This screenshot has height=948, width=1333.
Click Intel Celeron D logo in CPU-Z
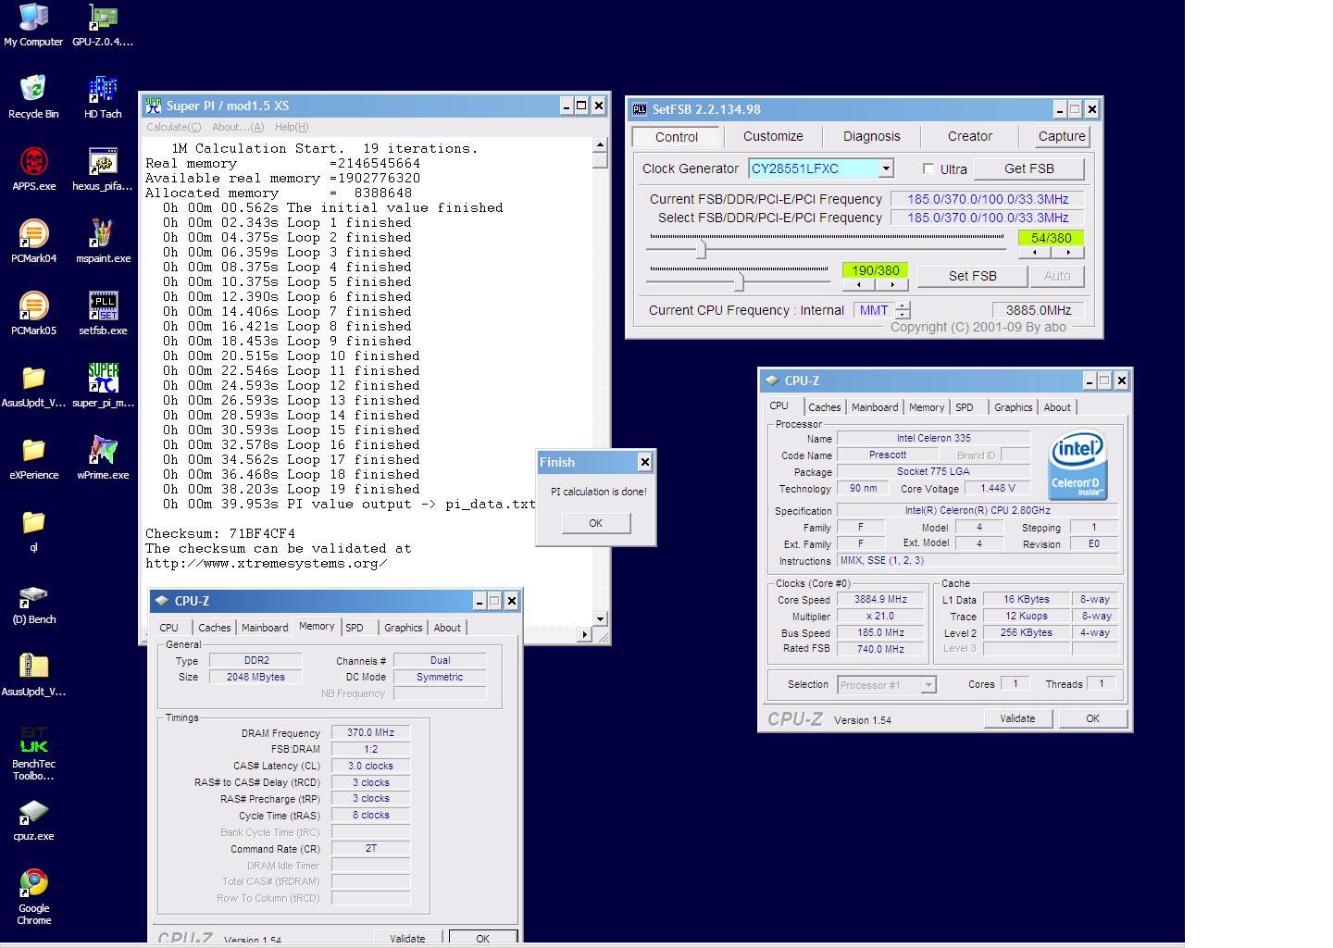1078,465
